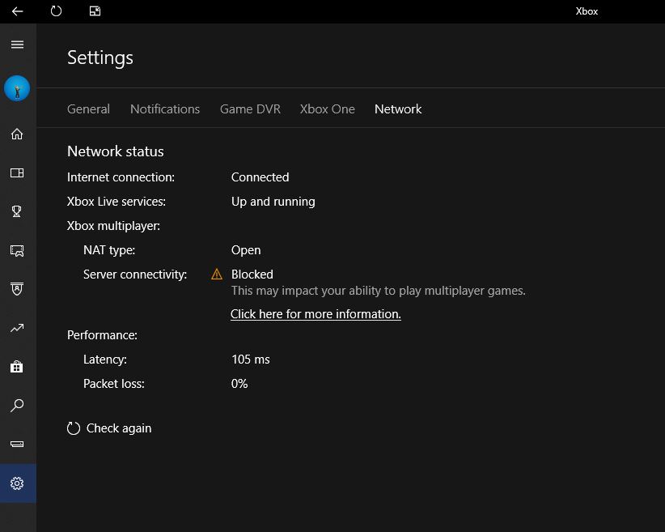Open Trending arrow icon in sidebar
665x532 pixels.
coord(17,328)
